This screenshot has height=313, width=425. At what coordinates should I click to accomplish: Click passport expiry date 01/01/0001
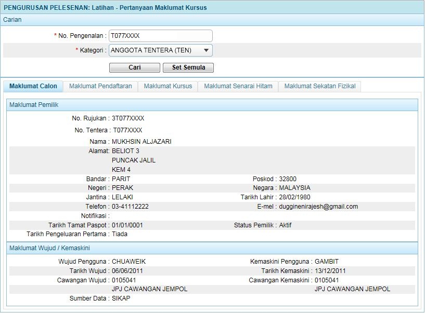[127, 225]
